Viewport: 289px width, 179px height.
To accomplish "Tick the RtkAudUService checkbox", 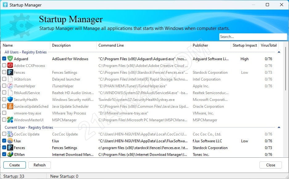I will point(4,93).
